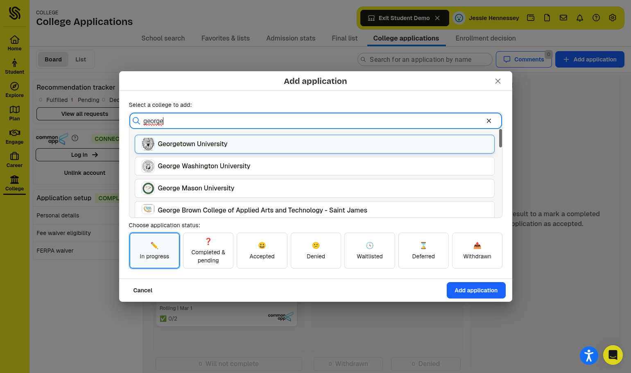Choose George Mason University from results
The image size is (631, 373).
coord(314,188)
